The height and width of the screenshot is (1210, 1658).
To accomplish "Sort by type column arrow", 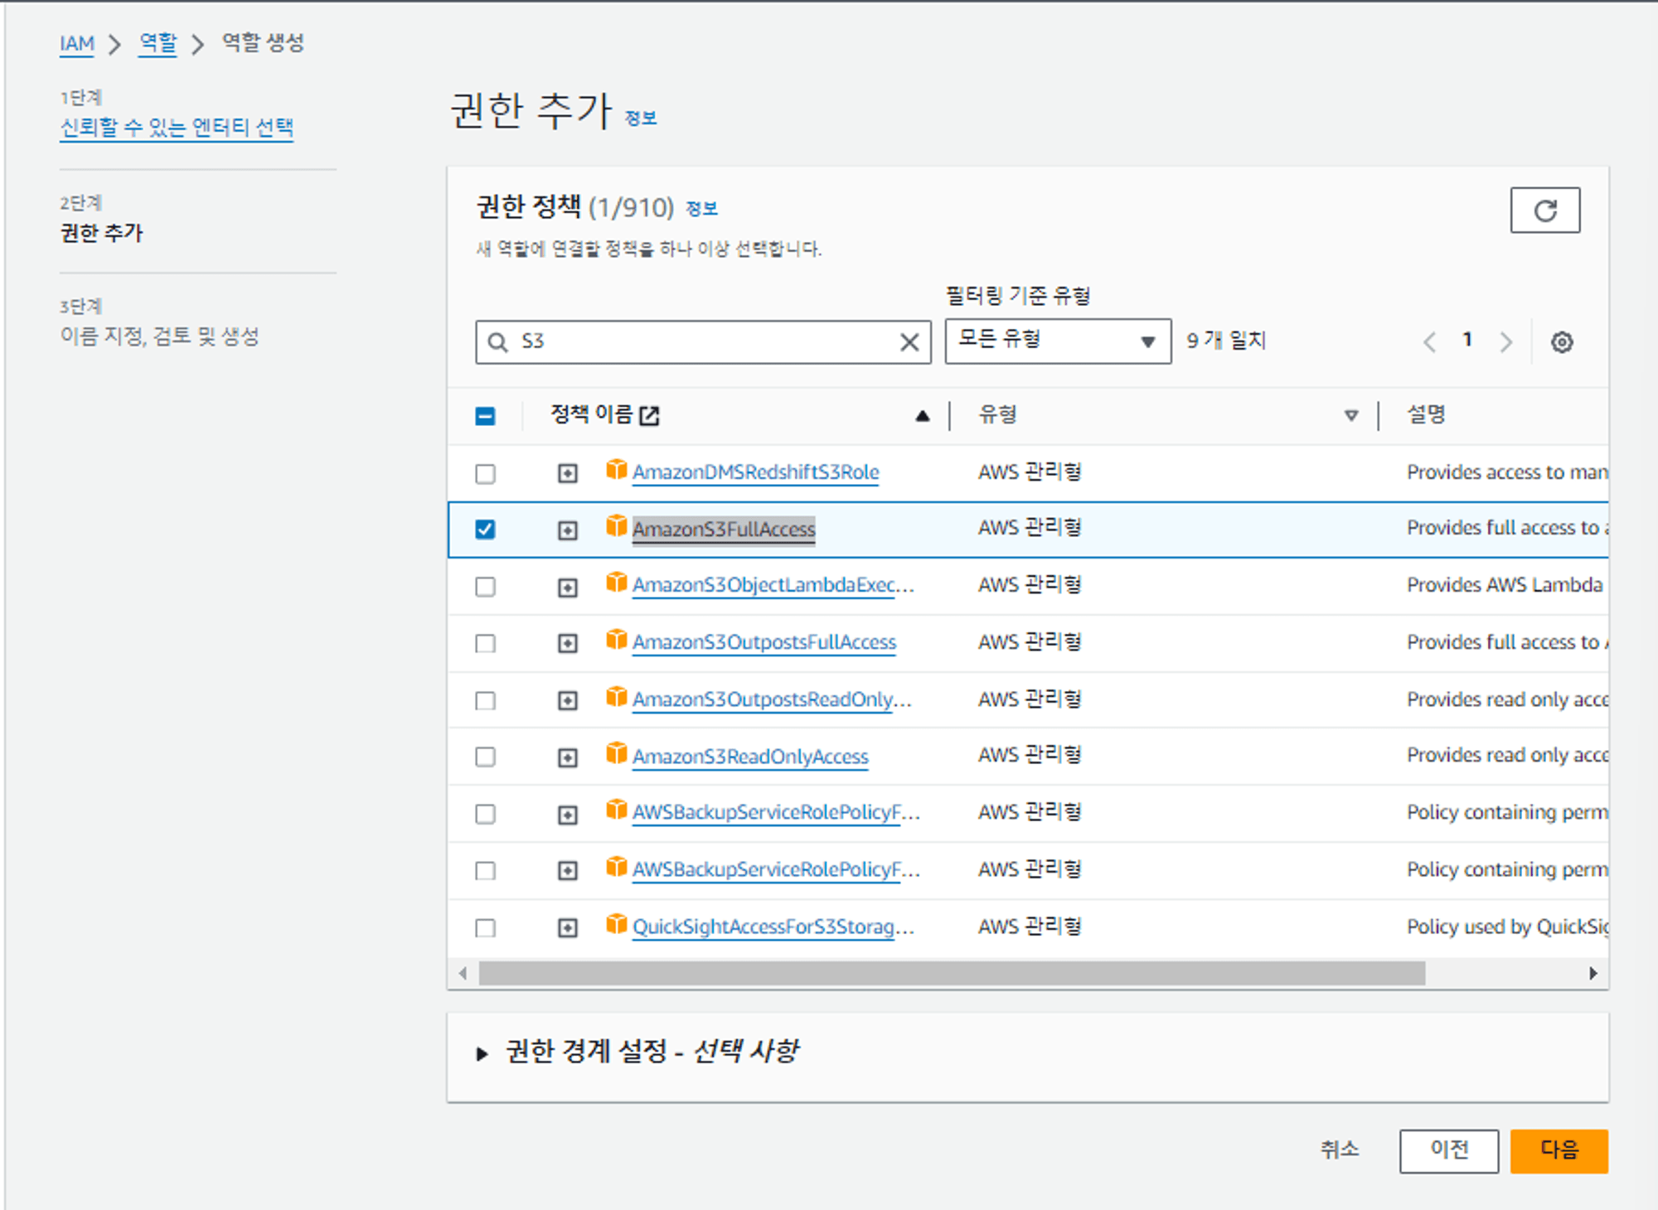I will [1351, 415].
